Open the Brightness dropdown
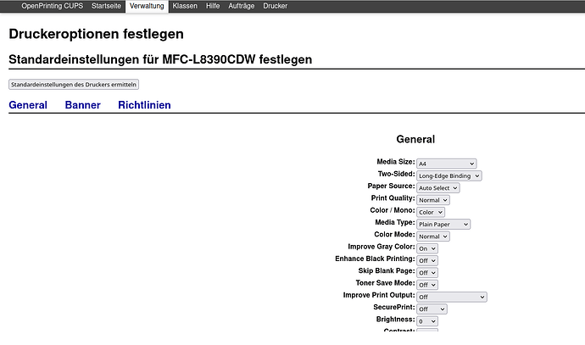The height and width of the screenshot is (345, 585). pos(427,321)
